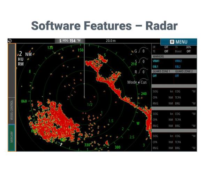This screenshot has height=176, width=205.
Task: Click the 2.5 range ring label
Action: tap(132, 137)
